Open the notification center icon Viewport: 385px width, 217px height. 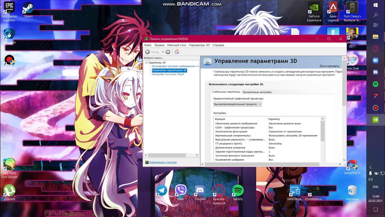tap(375, 209)
